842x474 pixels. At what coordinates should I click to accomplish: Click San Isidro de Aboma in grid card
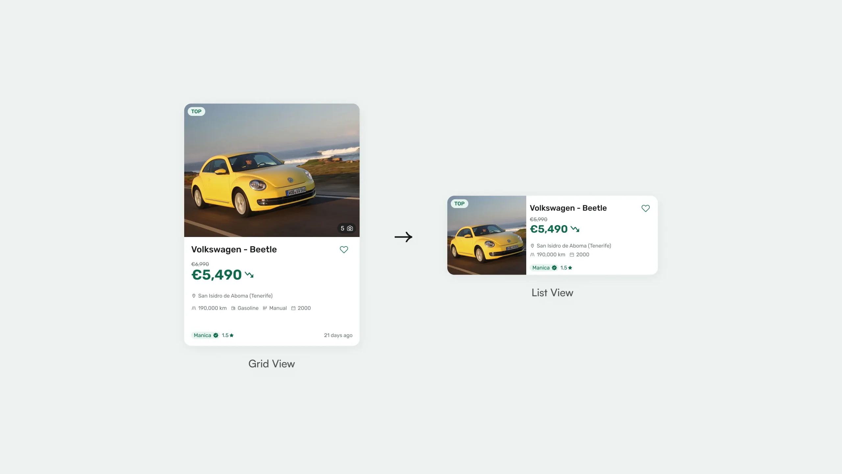[235, 296]
